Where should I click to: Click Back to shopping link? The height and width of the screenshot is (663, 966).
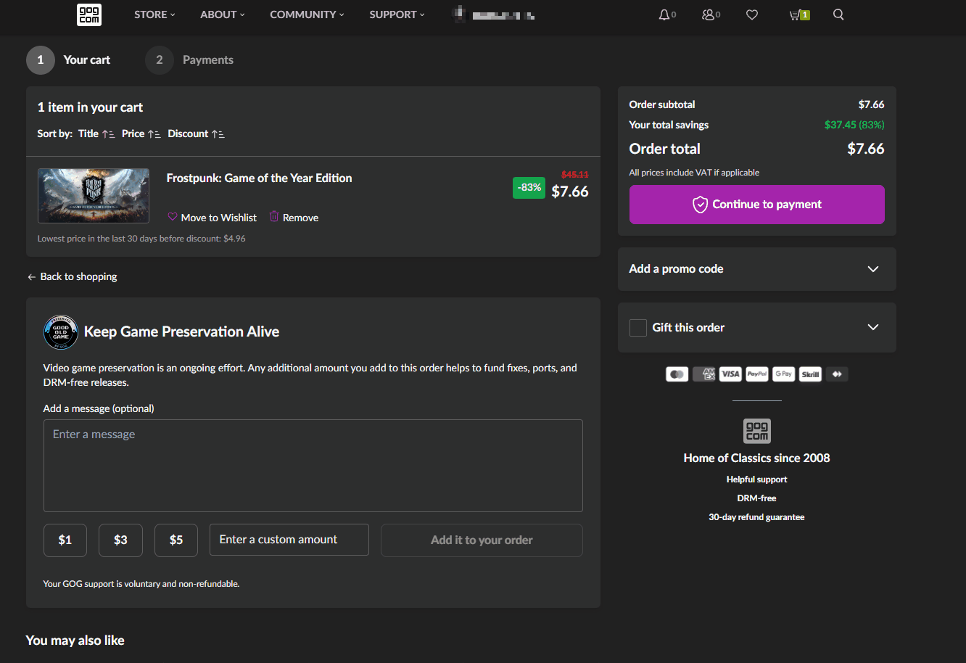(x=73, y=276)
